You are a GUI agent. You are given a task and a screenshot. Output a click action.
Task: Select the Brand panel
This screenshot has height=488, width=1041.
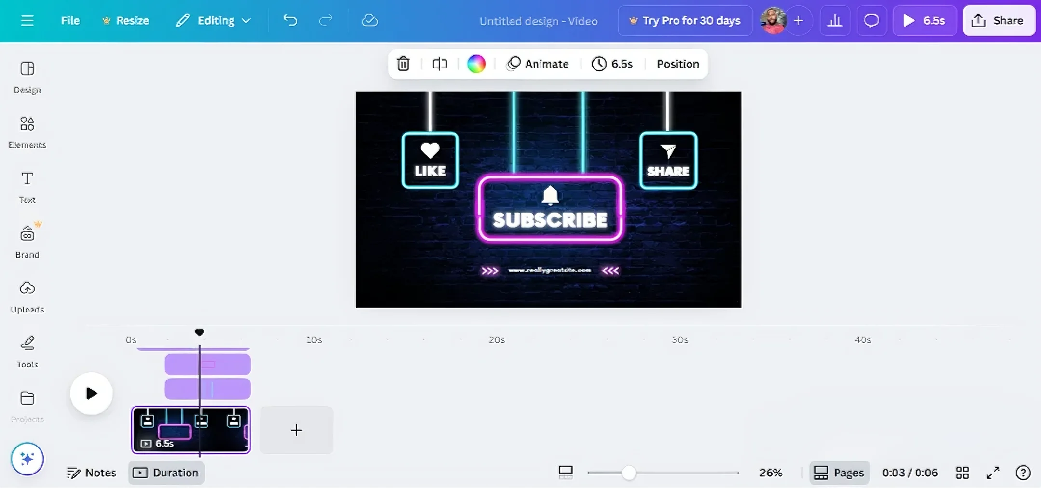(x=27, y=241)
